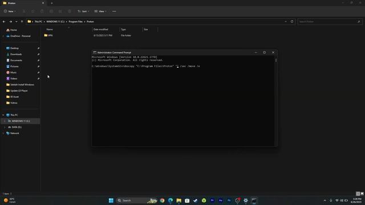Unpin the Desktop pin icon
365x205 pixels.
click(38, 48)
